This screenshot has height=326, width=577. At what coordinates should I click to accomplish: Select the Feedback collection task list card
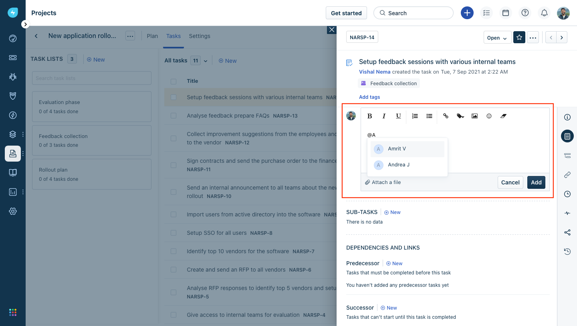[x=92, y=140]
